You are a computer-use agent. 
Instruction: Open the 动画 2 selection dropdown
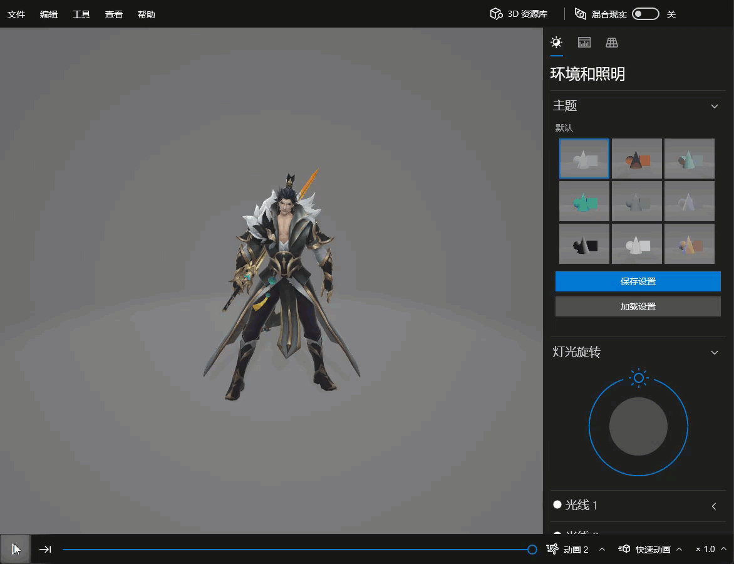[x=602, y=549]
